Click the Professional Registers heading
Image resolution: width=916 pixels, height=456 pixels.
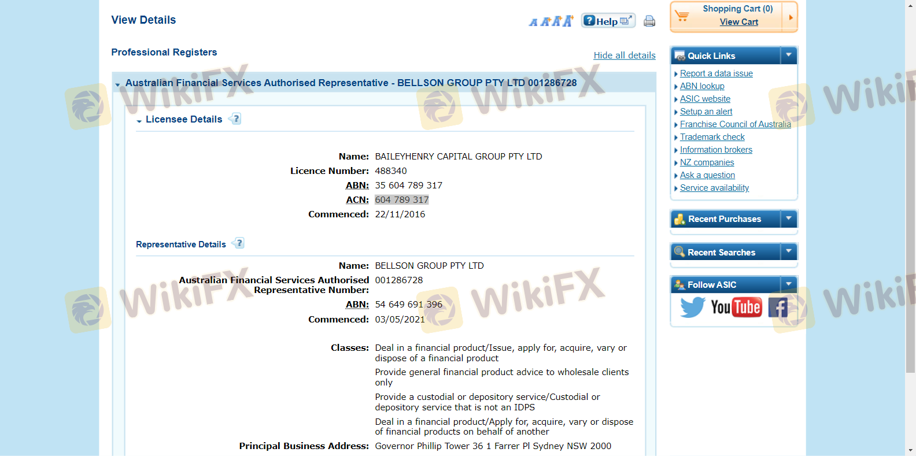pos(164,53)
